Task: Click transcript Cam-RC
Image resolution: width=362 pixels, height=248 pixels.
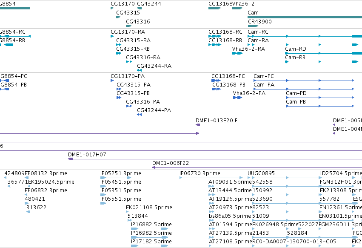Action: (305, 36)
